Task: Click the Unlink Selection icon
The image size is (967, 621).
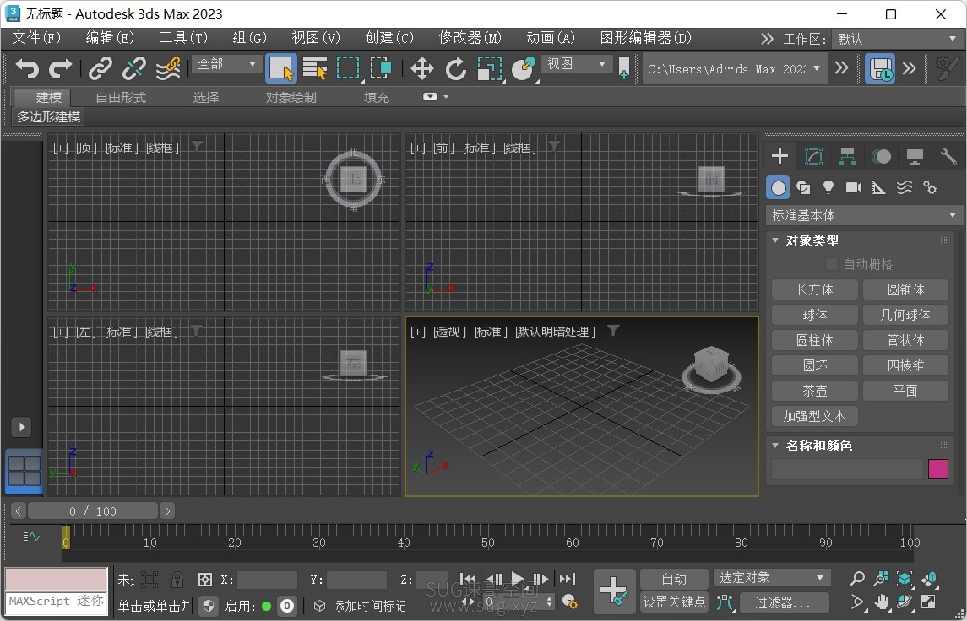Action: pos(133,68)
